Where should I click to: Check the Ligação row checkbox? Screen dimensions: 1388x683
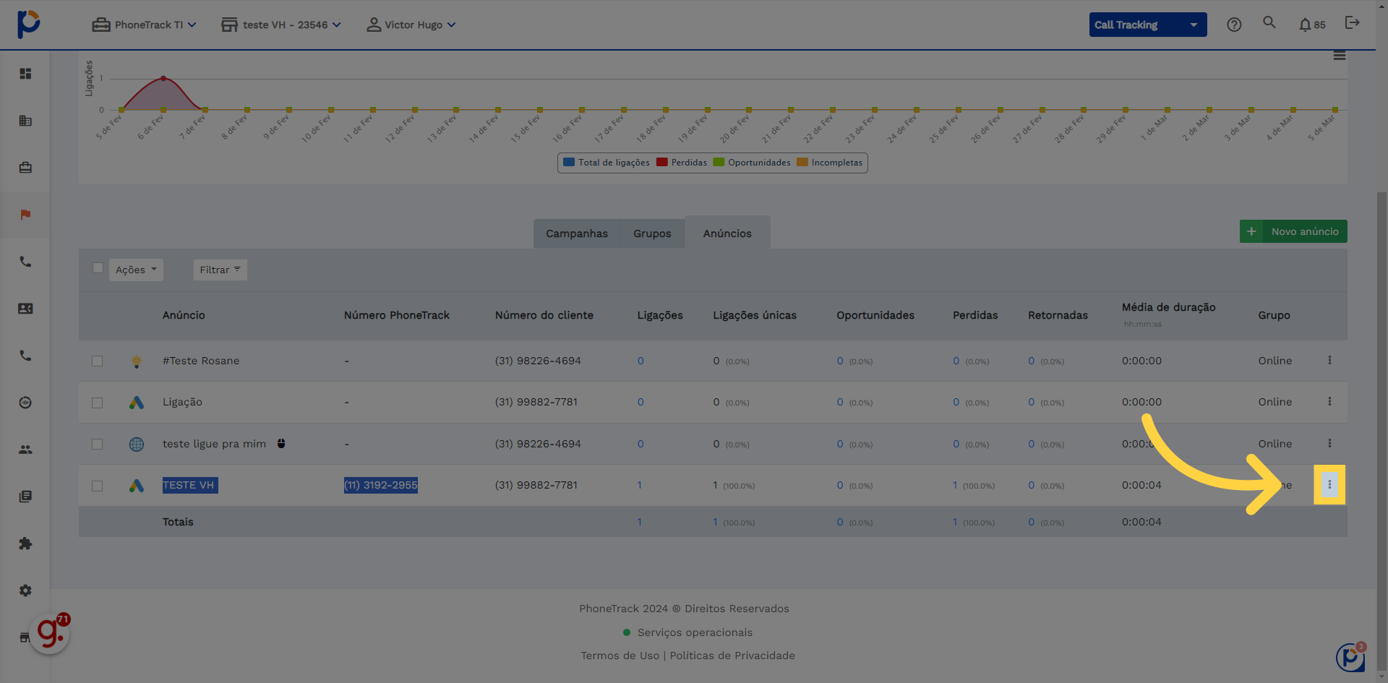point(98,403)
